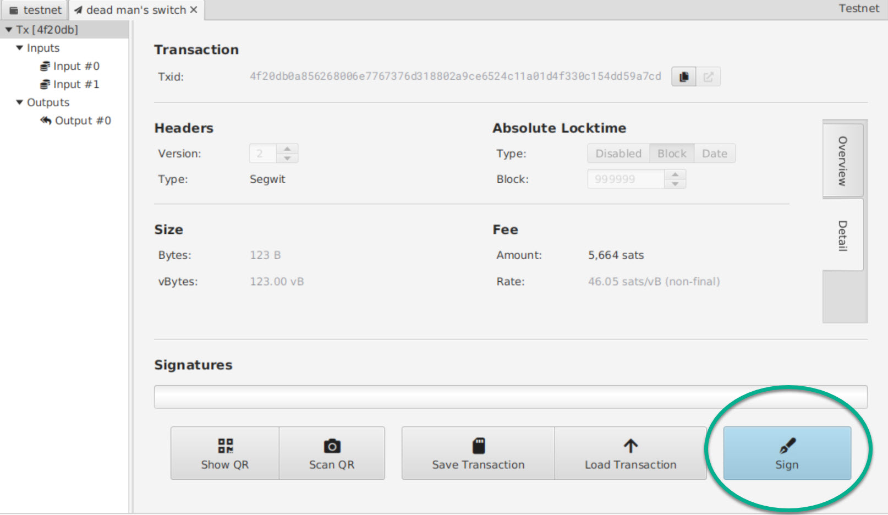Collapse the Inputs tree node
The image size is (888, 515).
20,48
